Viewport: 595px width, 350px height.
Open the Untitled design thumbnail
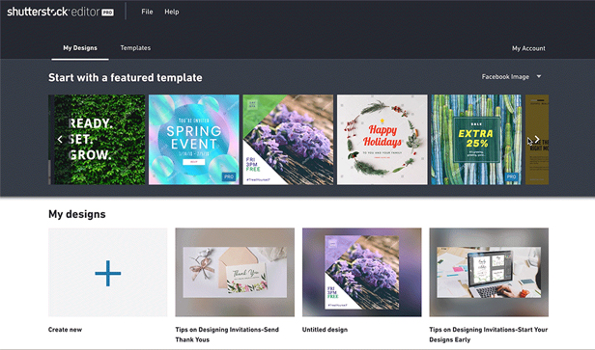coord(361,272)
